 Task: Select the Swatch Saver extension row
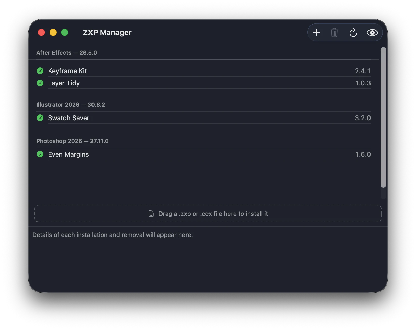pyautogui.click(x=204, y=118)
